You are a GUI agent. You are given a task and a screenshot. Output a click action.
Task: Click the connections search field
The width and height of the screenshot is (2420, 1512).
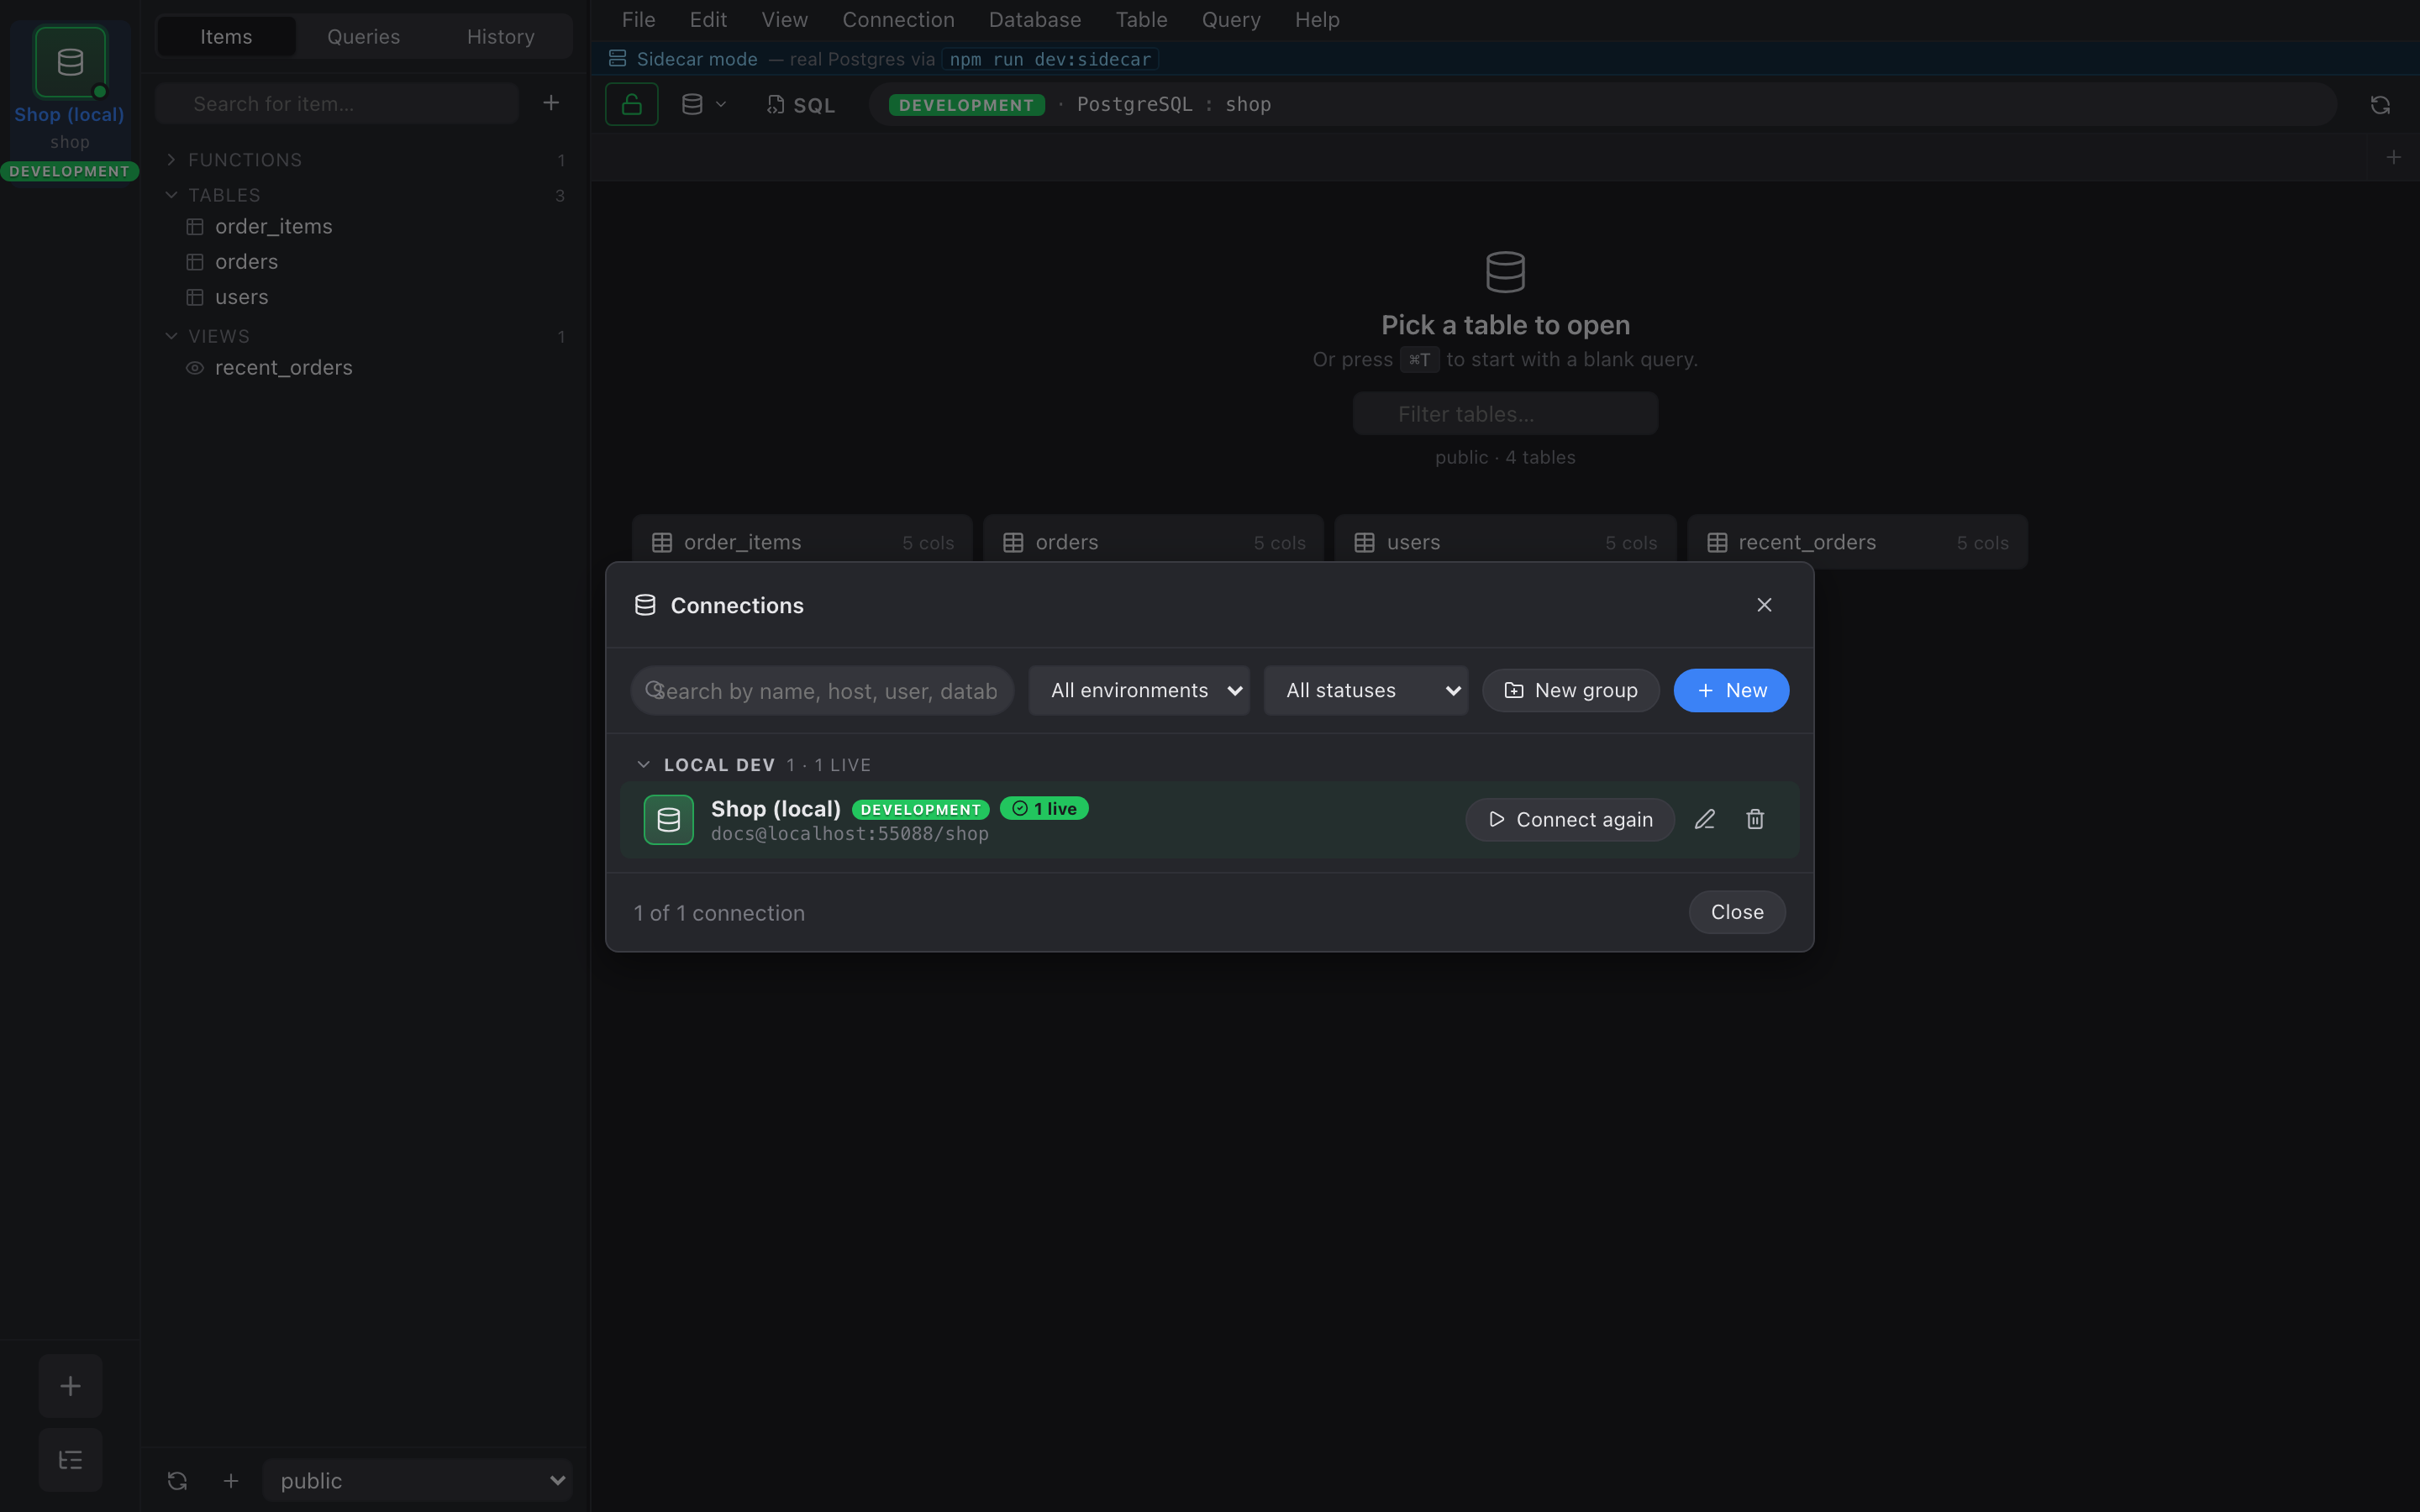point(822,691)
